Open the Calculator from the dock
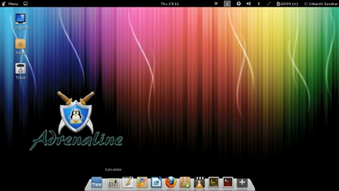 [x=113, y=183]
